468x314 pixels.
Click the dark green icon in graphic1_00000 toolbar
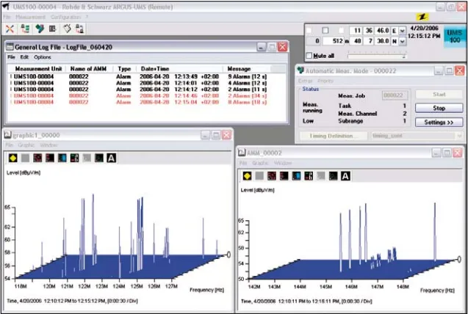[x=98, y=158]
